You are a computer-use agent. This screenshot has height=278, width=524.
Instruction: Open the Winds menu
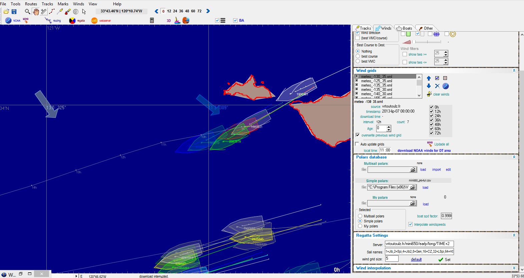coord(79,4)
